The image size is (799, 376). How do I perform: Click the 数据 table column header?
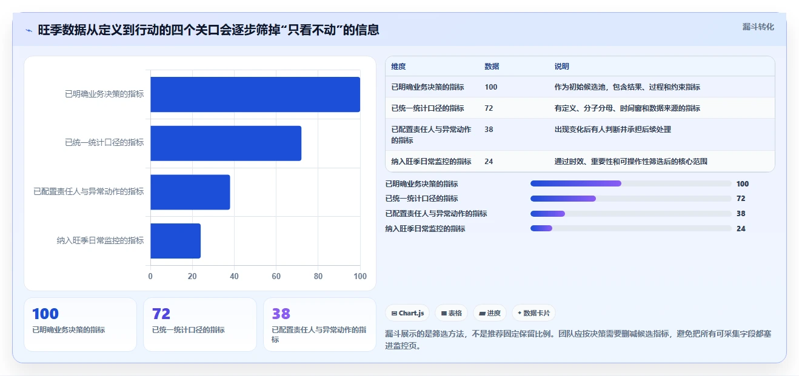pyautogui.click(x=492, y=67)
